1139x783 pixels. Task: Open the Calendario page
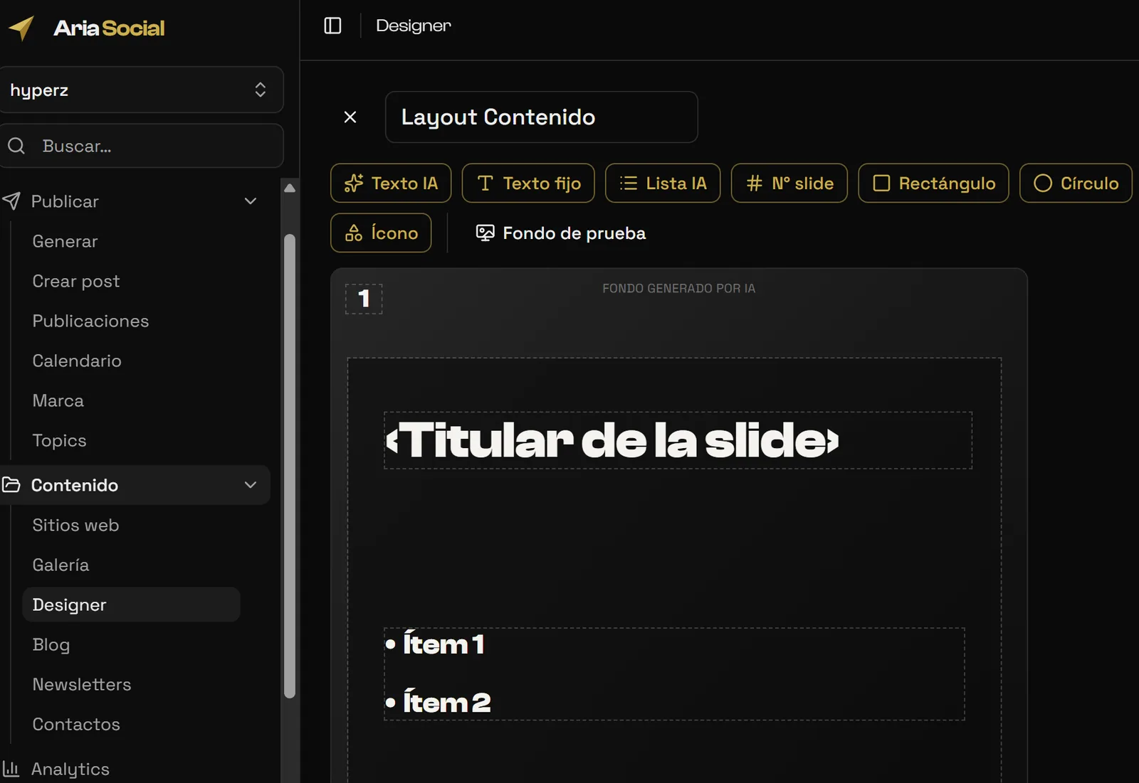coord(77,361)
